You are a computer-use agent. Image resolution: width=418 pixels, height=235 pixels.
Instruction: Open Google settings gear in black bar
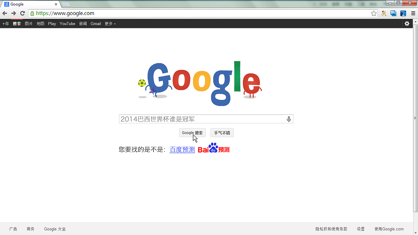(x=407, y=23)
